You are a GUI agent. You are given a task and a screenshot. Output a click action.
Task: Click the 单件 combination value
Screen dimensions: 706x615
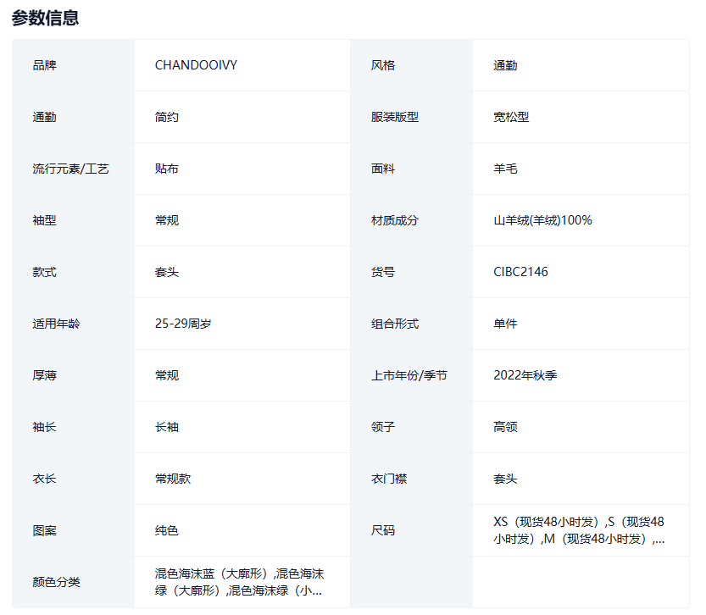click(505, 324)
